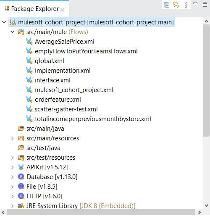Image resolution: width=210 pixels, height=216 pixels.
Task: Select totalincomeperpreviousmonthbystore.xml file name
Action: (x=93, y=119)
